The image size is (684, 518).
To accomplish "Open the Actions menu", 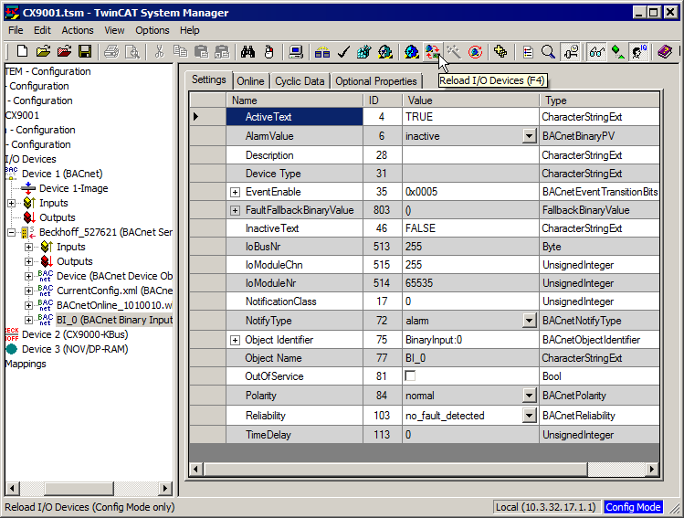I will click(78, 30).
